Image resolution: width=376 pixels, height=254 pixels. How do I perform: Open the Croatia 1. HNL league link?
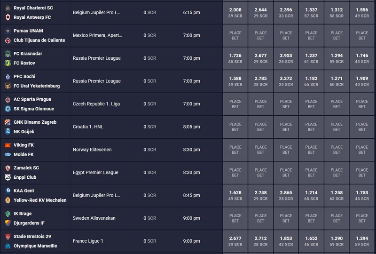pyautogui.click(x=88, y=127)
